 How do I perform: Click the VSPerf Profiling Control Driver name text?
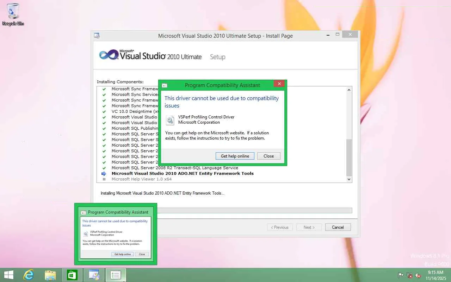pos(206,117)
